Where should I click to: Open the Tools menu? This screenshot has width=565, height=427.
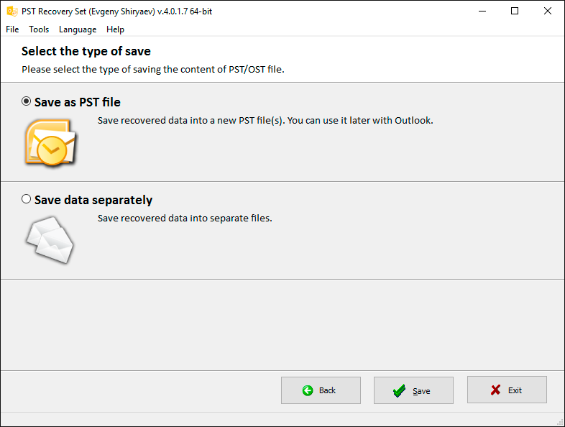[x=39, y=29]
